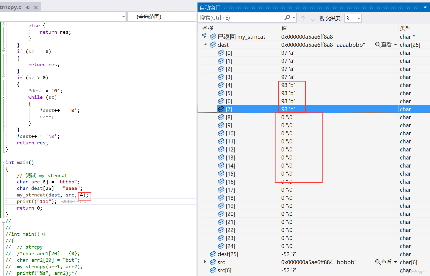
Task: Open the (全局范围) scope dropdown
Action: (162, 17)
